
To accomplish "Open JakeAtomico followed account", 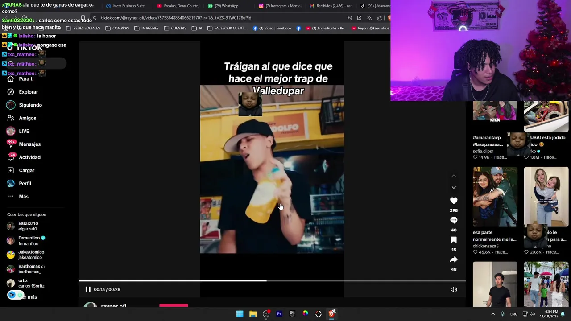I will 25,255.
